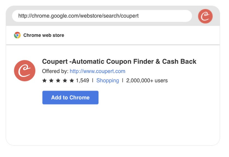
Task: Click the Chrome logo icon
Action: click(17, 35)
